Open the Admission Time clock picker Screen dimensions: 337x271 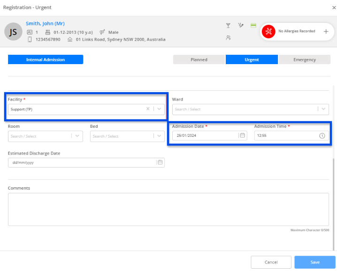[322, 136]
